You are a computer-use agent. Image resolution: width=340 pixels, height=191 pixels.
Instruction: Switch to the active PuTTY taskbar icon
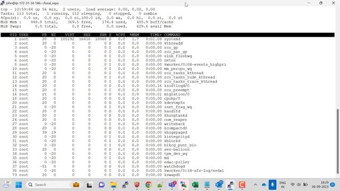click(x=231, y=185)
